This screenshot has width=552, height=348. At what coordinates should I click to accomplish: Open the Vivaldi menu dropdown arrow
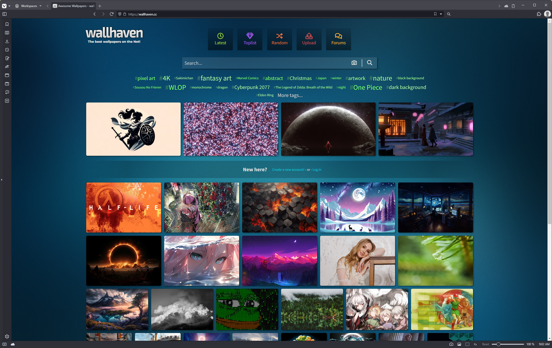coord(9,6)
